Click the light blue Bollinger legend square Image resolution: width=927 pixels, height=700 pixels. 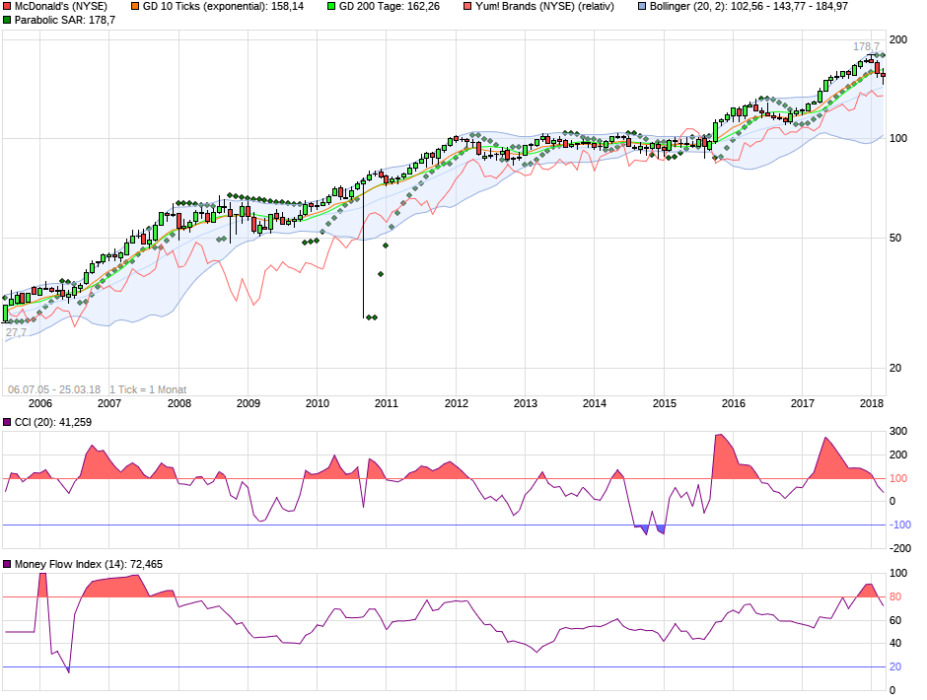(x=641, y=6)
